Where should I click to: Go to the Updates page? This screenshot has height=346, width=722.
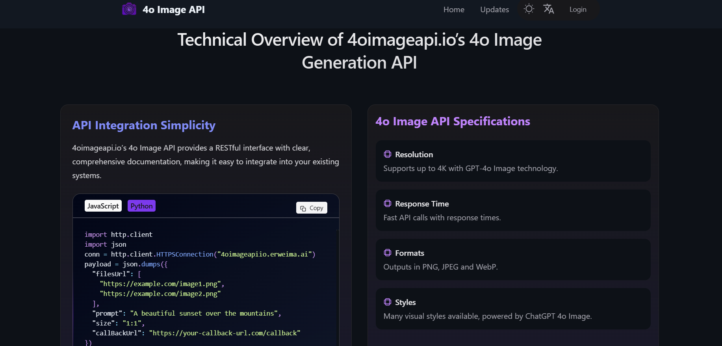pyautogui.click(x=494, y=9)
